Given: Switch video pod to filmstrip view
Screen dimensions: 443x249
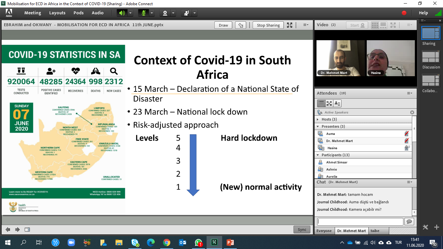Looking at the screenshot, I should (383, 25).
